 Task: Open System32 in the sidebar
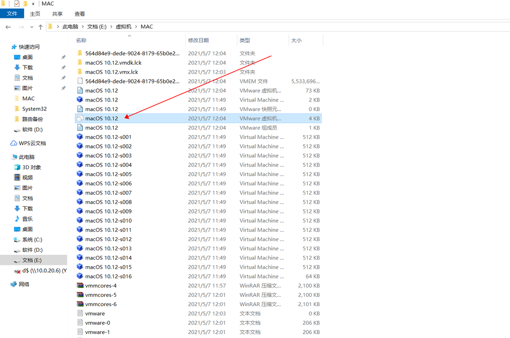[34, 109]
